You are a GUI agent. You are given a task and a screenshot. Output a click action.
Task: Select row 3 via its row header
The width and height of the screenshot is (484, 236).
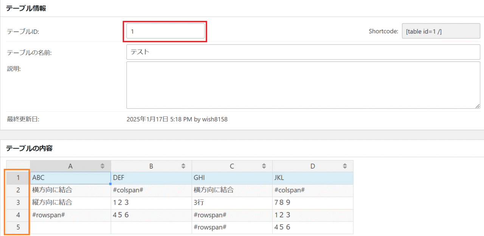(18, 203)
